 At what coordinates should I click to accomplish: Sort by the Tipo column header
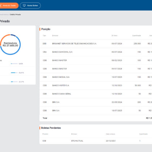(x=45, y=35)
